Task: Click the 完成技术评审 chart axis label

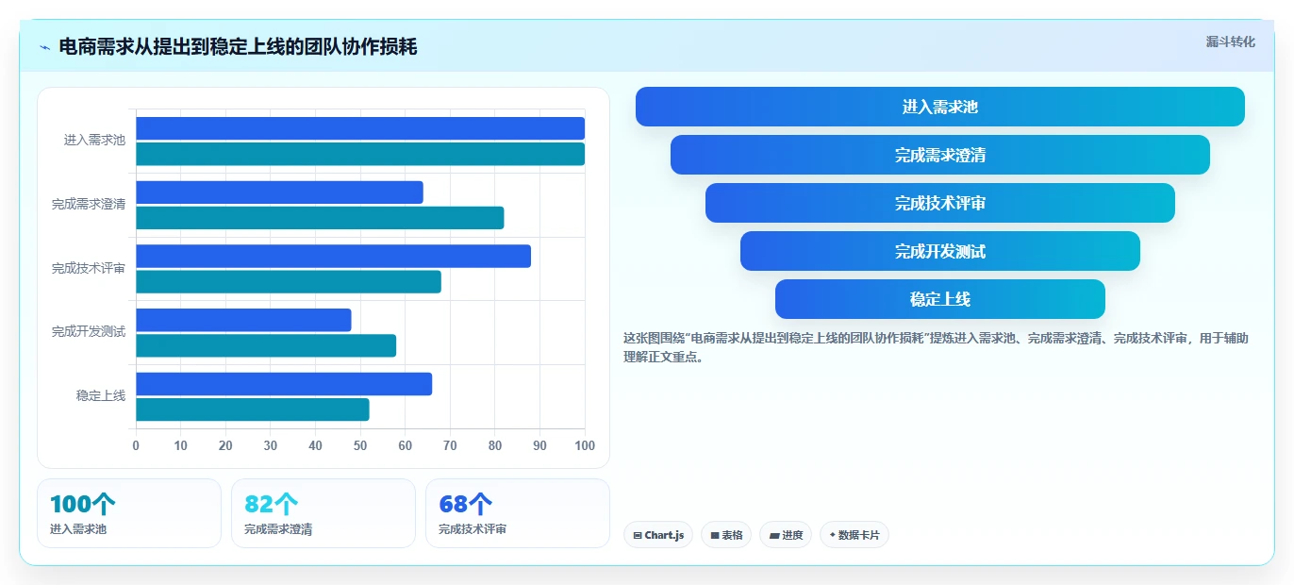Action: point(89,268)
